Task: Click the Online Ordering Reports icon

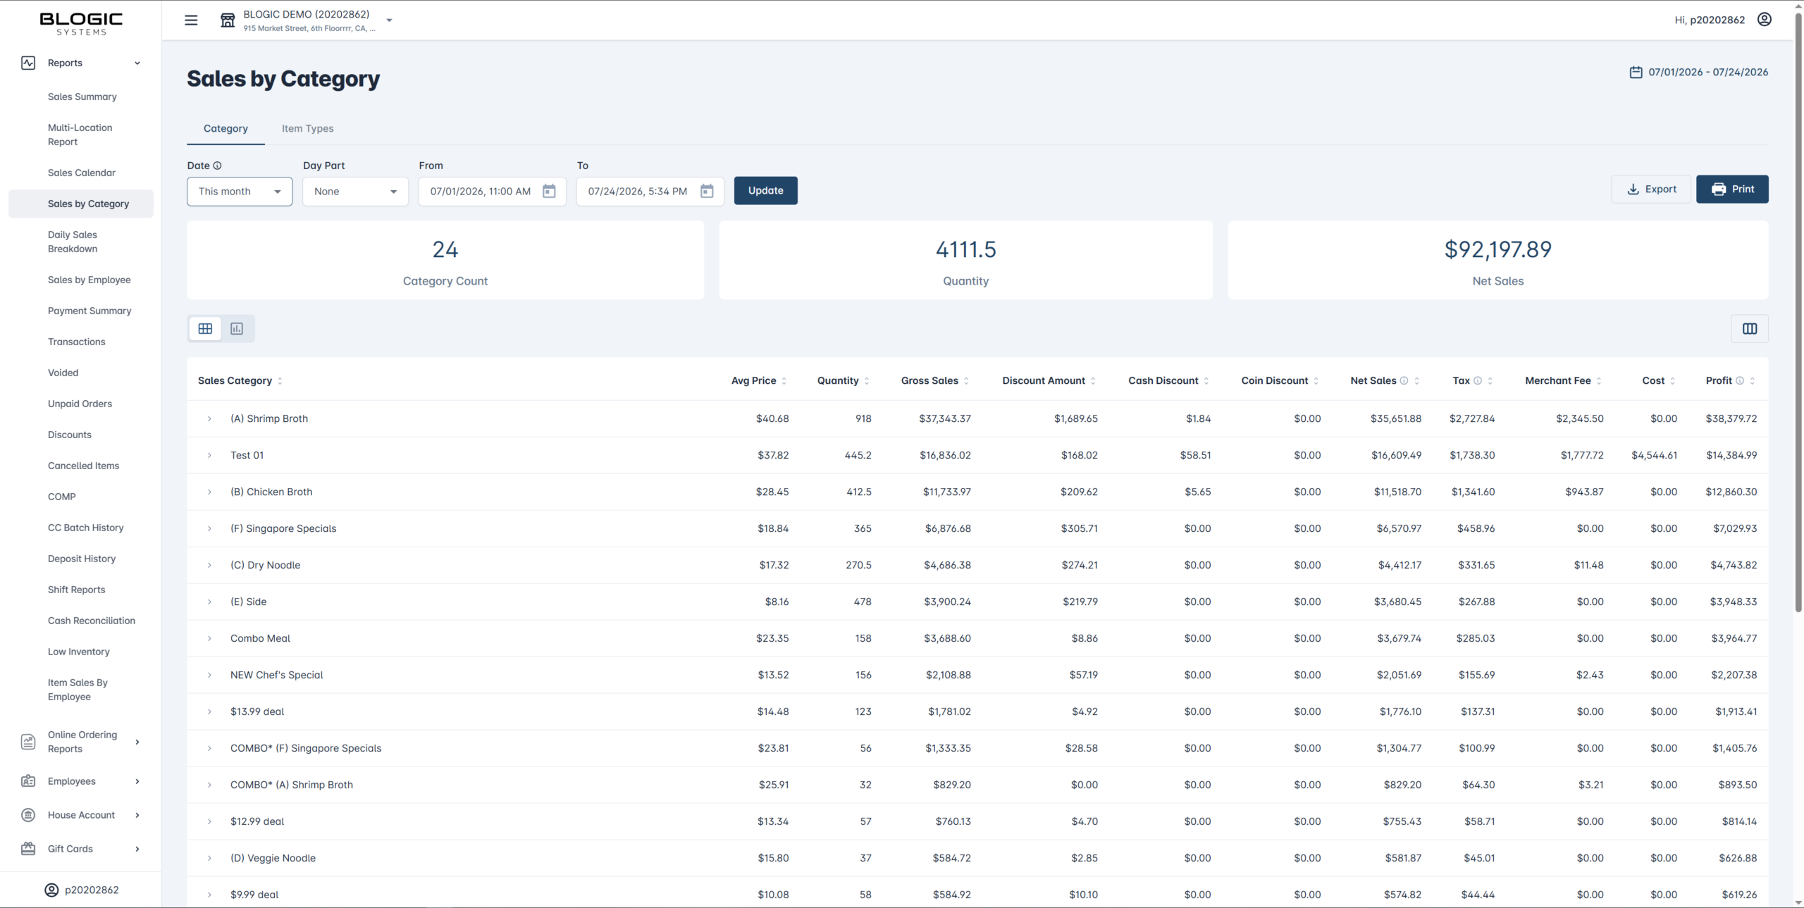Action: (x=28, y=742)
